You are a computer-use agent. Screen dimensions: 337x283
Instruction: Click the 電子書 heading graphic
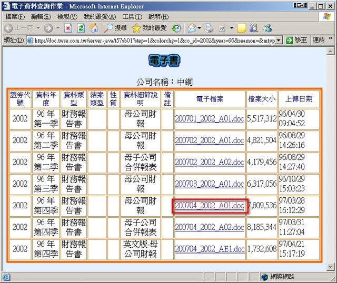(x=164, y=60)
